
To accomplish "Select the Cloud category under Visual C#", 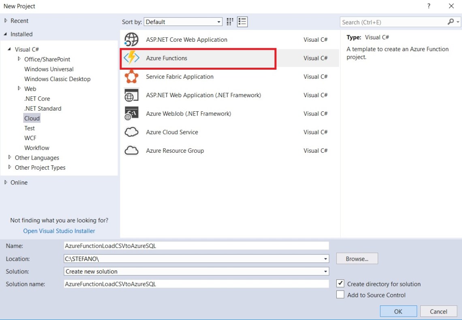I will tap(32, 118).
